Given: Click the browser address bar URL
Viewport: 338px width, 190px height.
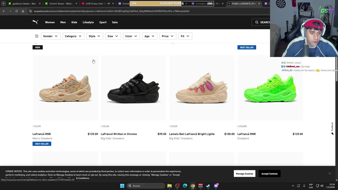Looking at the screenshot, I should point(111,11).
